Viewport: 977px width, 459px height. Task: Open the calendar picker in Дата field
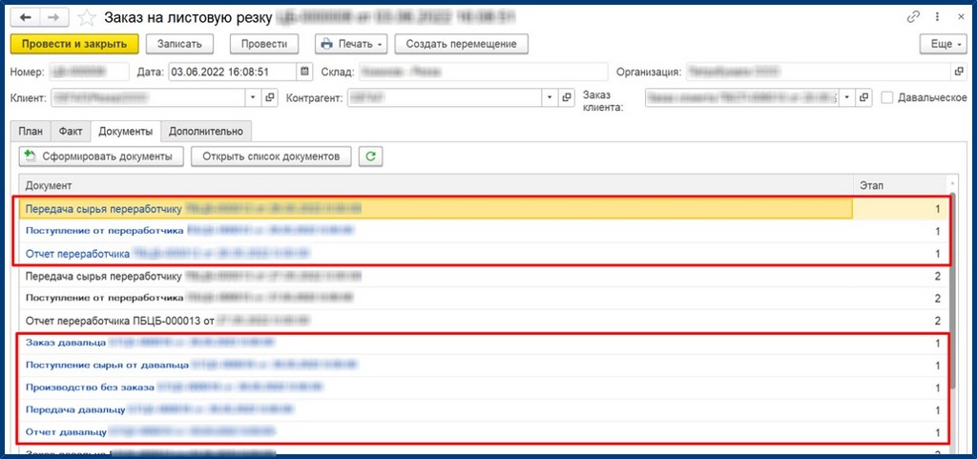coord(304,72)
